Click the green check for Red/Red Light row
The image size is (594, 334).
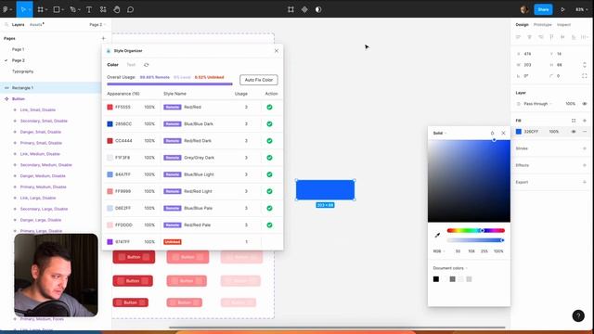pyautogui.click(x=269, y=191)
